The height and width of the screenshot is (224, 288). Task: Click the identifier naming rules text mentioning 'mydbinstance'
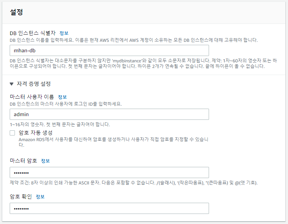click(143, 63)
